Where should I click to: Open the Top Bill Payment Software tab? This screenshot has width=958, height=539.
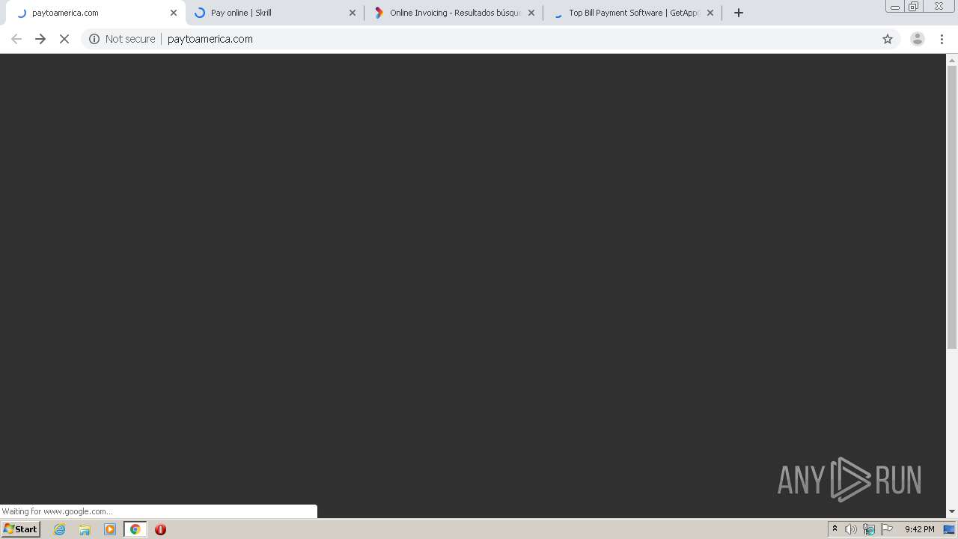(632, 13)
